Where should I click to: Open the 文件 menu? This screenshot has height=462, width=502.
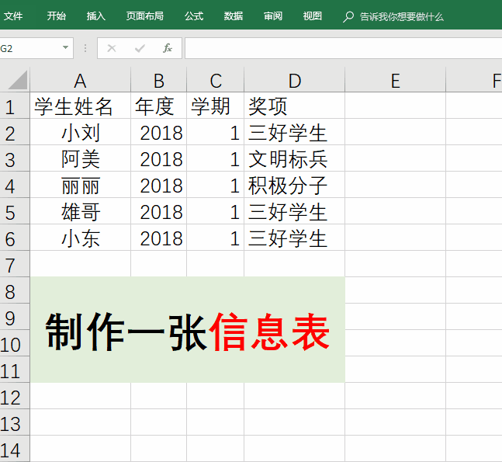point(13,16)
